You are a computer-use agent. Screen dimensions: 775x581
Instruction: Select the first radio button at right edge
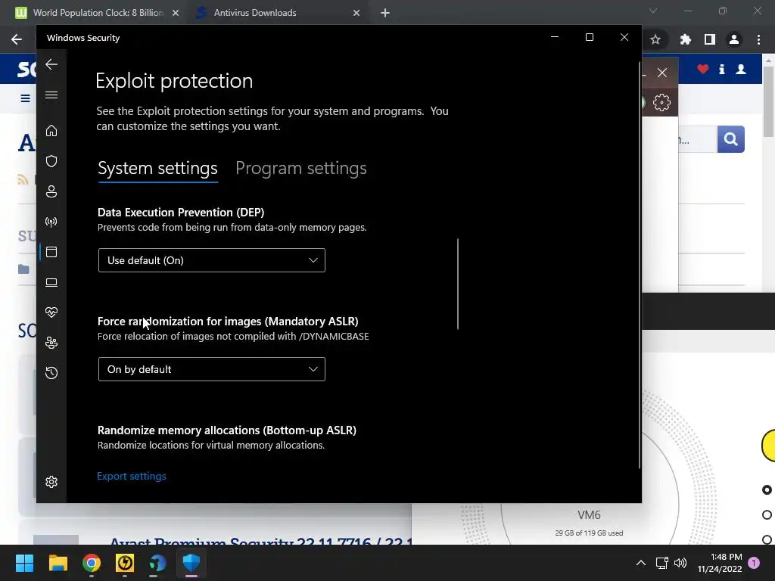[767, 489]
